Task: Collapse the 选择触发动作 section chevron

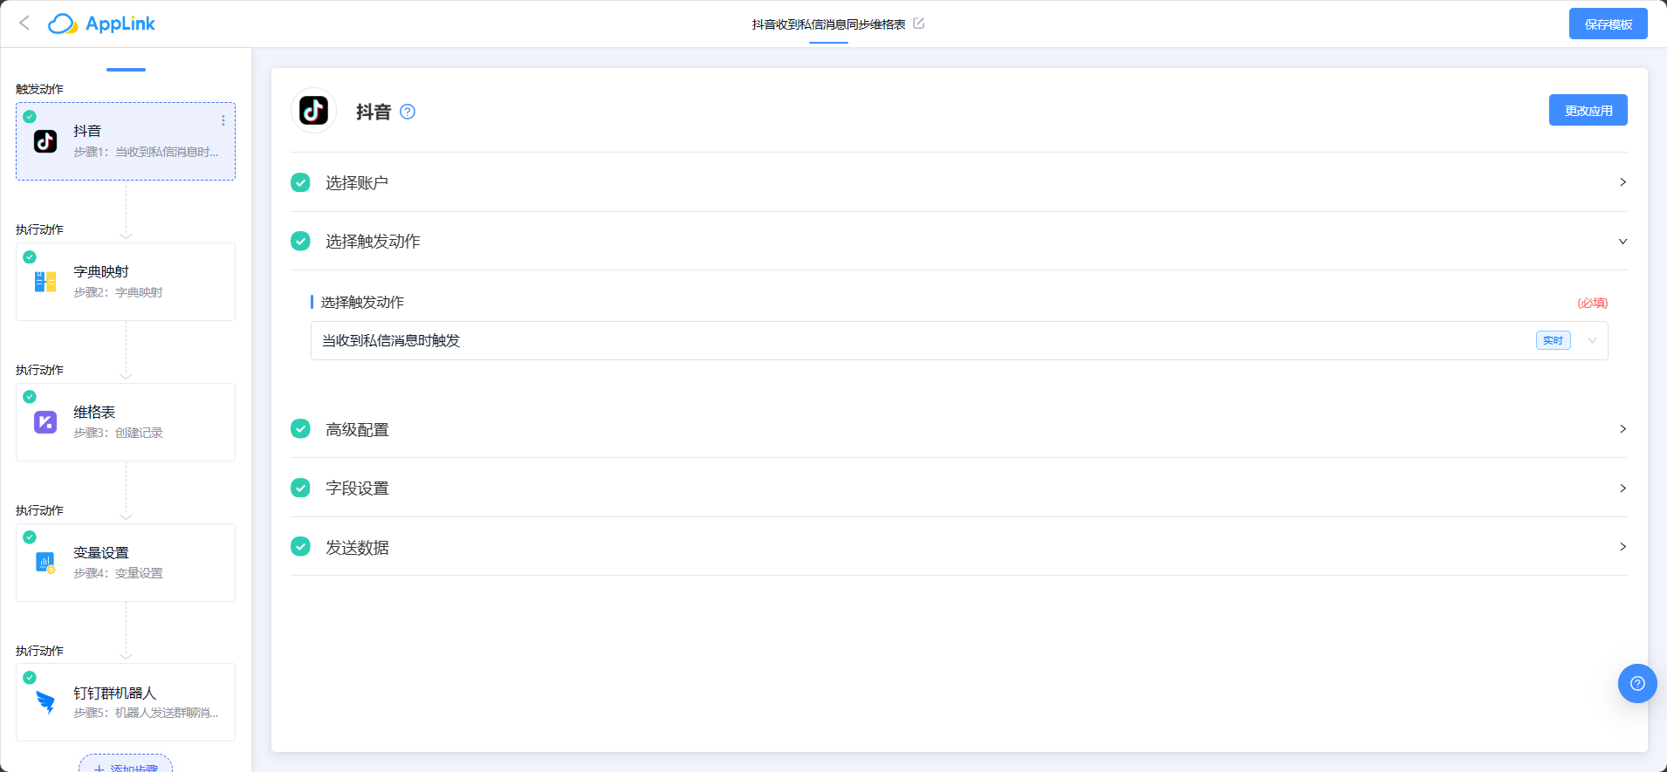Action: coord(1622,242)
